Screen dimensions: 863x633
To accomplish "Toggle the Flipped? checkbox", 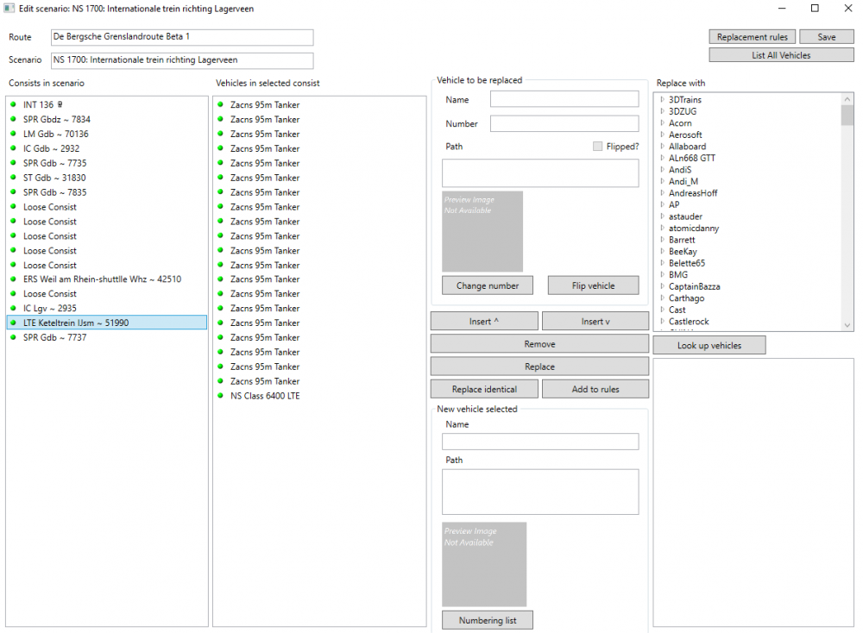I will [x=598, y=147].
